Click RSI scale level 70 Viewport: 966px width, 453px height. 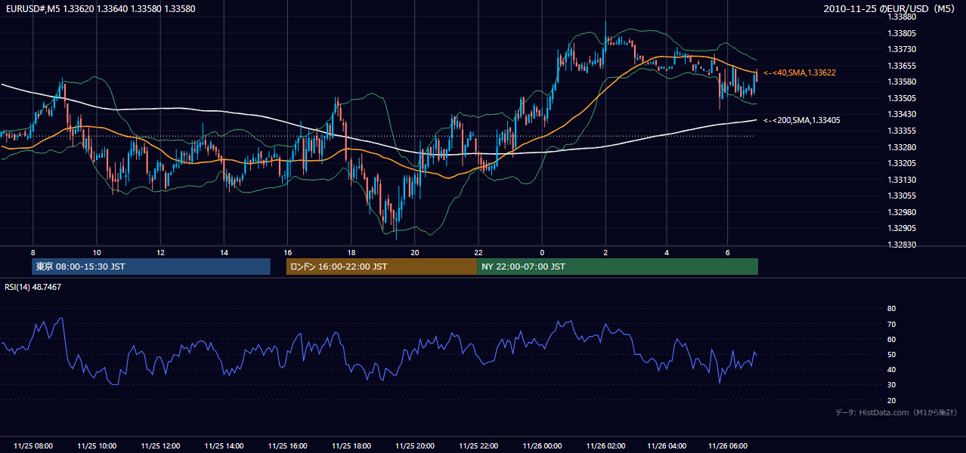891,324
